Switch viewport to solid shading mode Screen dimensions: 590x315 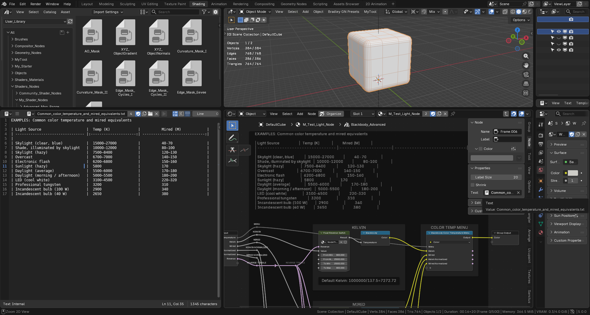pos(519,12)
